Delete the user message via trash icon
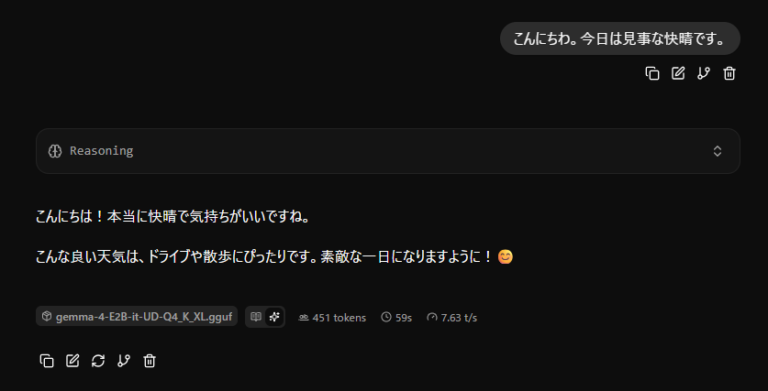768x391 pixels. [729, 73]
